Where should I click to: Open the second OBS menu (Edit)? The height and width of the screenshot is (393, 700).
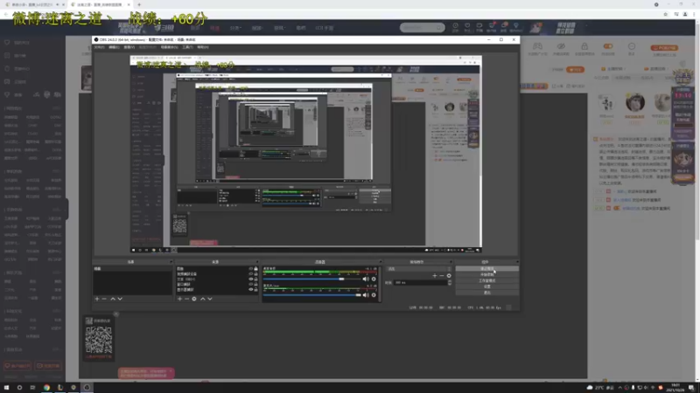point(114,47)
